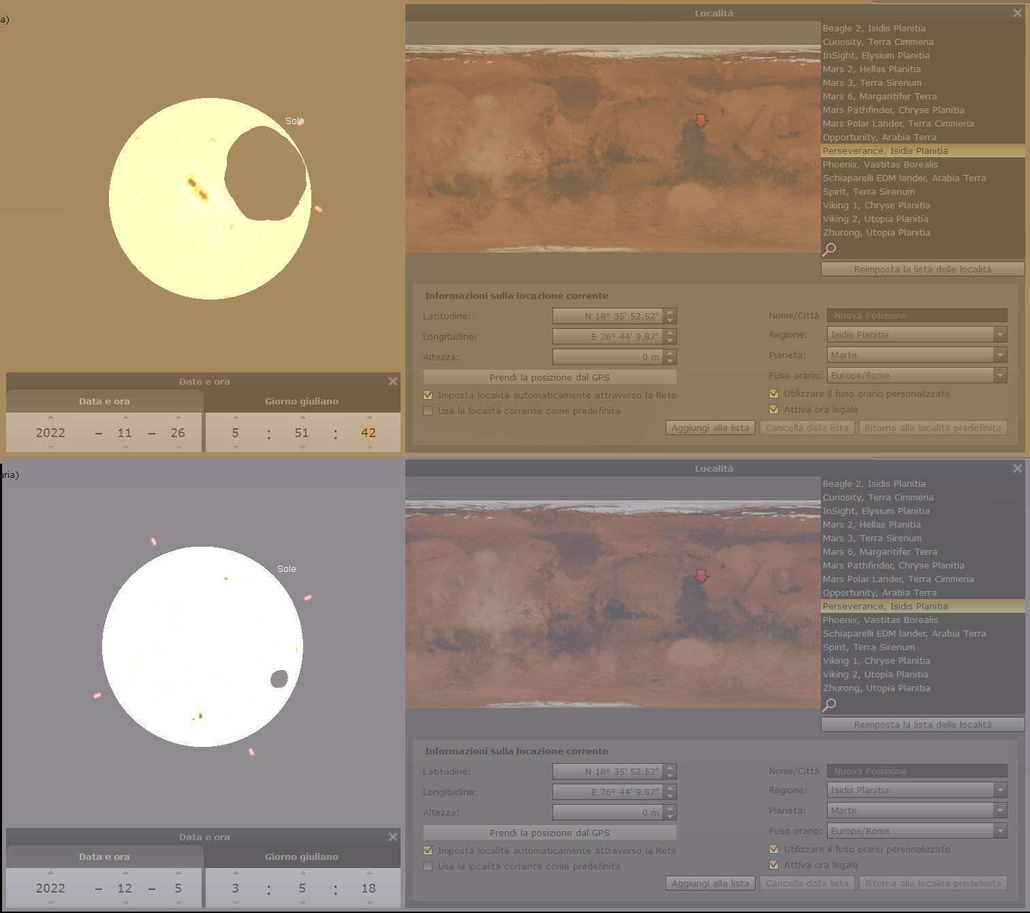Decrease seconds value 42 with its down arrow

click(369, 447)
